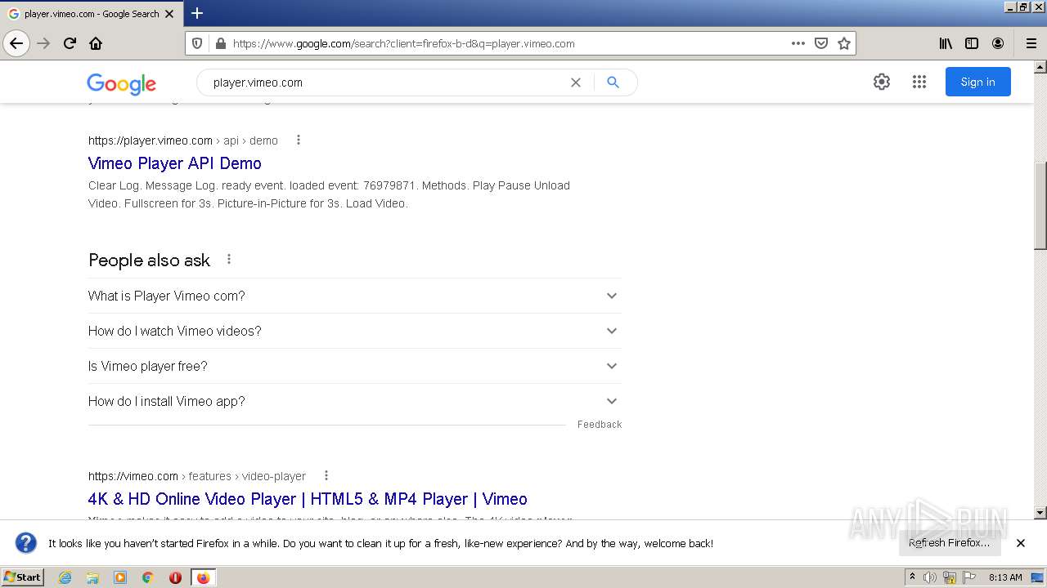Click the Feedback link

tap(600, 425)
